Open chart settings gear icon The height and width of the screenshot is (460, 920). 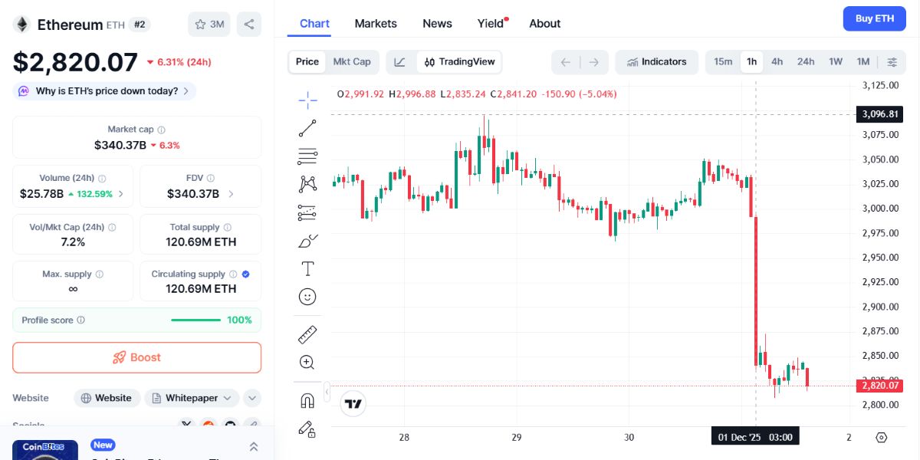(x=881, y=437)
